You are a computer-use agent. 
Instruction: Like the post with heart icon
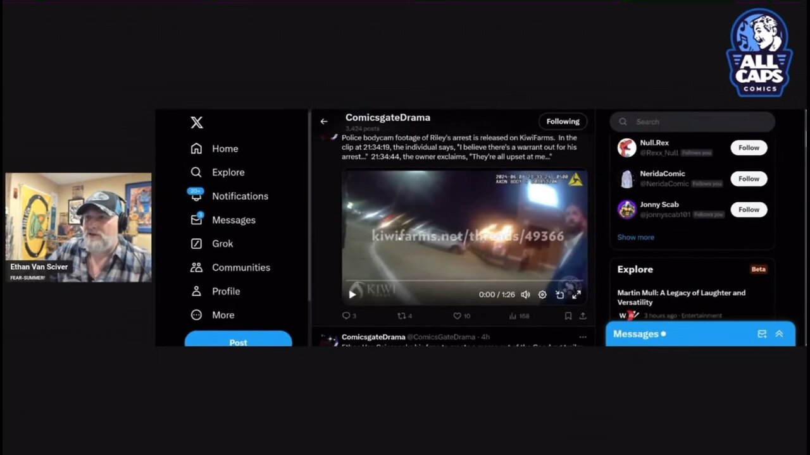pyautogui.click(x=457, y=315)
